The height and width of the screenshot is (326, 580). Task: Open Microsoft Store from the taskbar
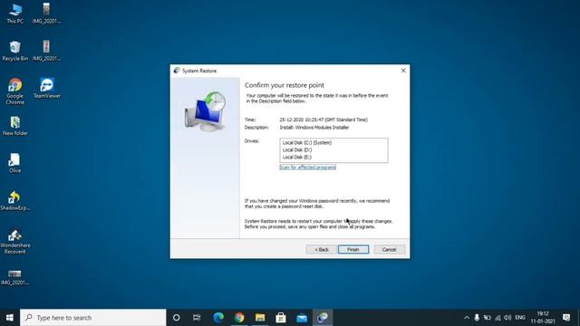coord(281,318)
